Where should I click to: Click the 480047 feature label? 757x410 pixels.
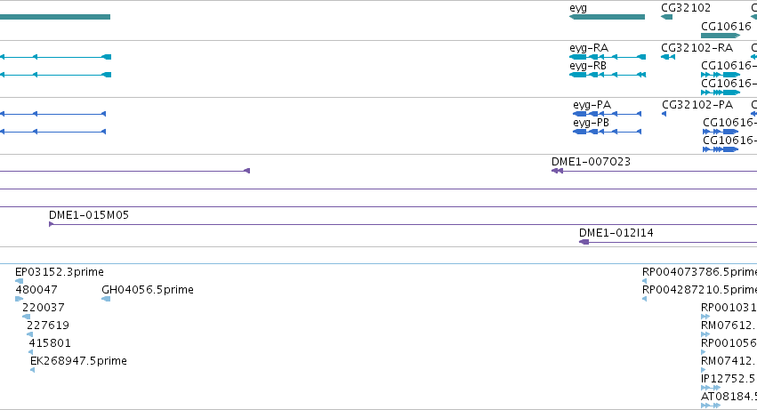36,290
